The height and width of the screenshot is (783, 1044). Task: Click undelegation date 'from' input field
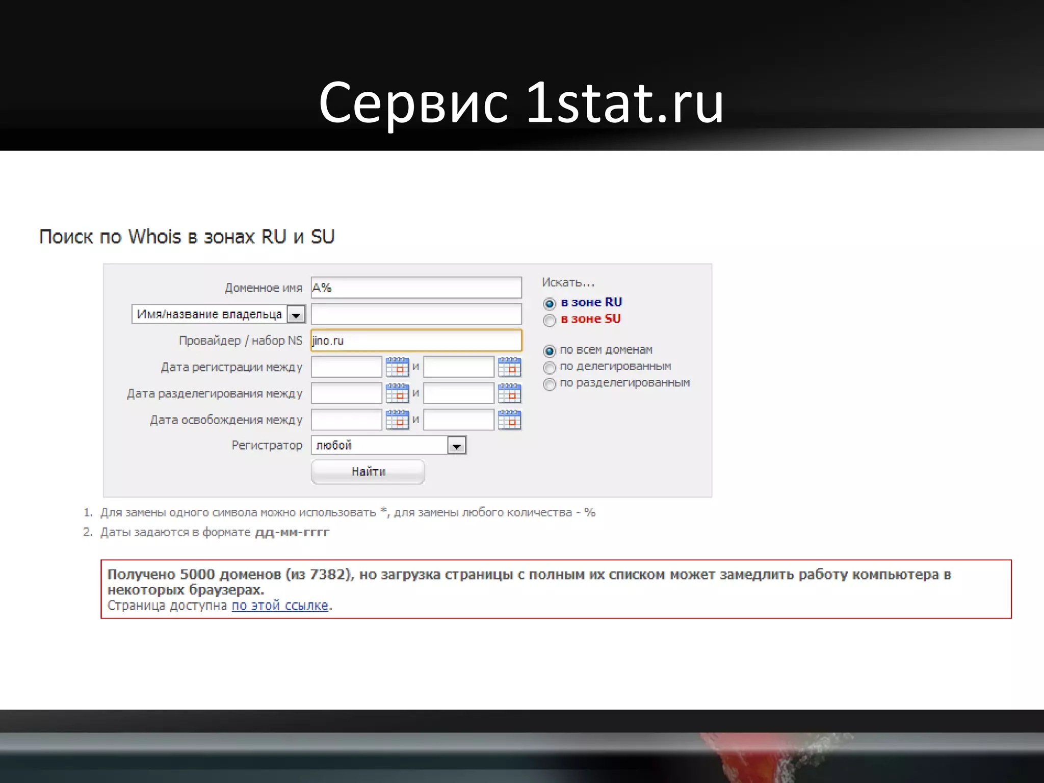[x=347, y=393]
